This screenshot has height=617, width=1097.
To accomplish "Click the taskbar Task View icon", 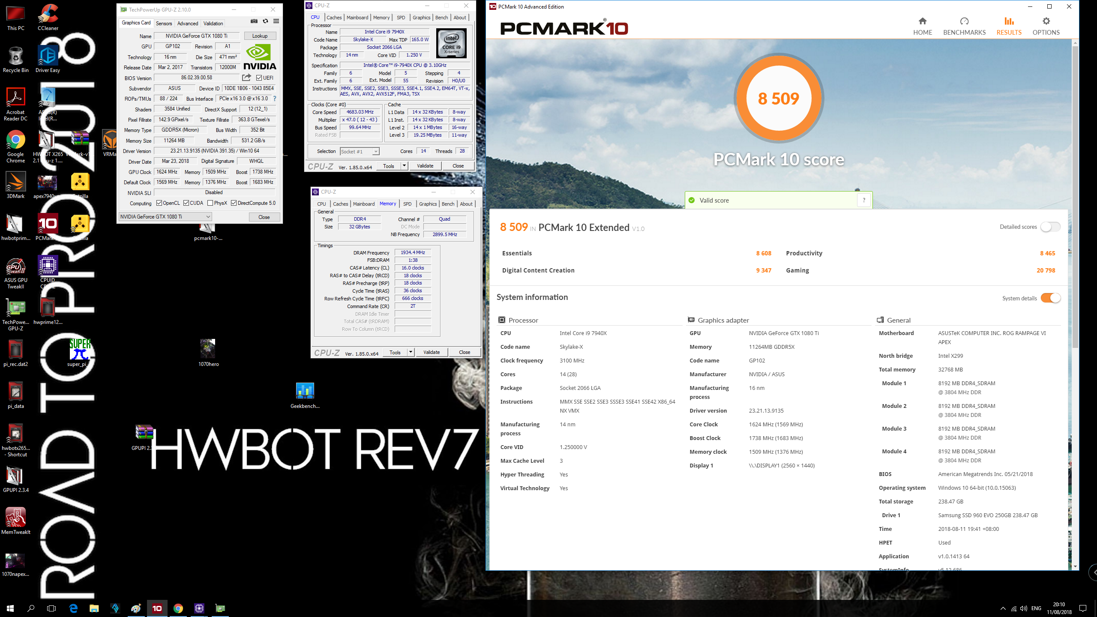I will coord(51,608).
